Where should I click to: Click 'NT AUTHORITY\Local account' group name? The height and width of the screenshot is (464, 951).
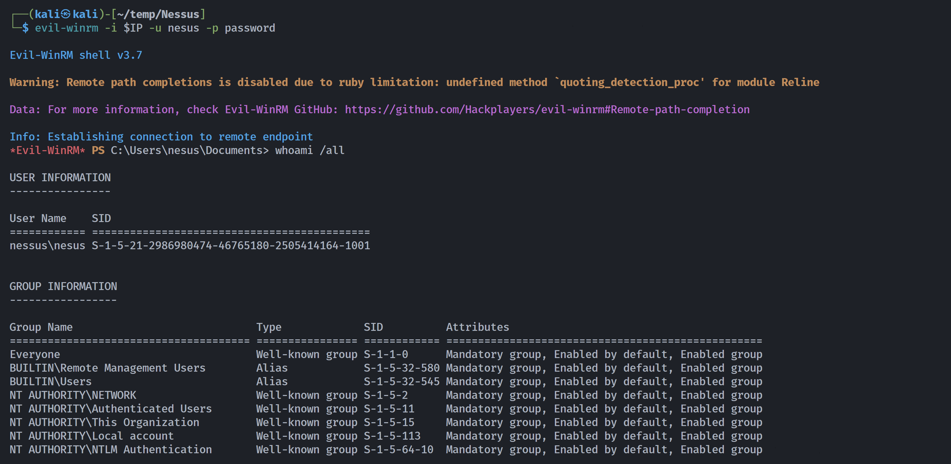(91, 436)
